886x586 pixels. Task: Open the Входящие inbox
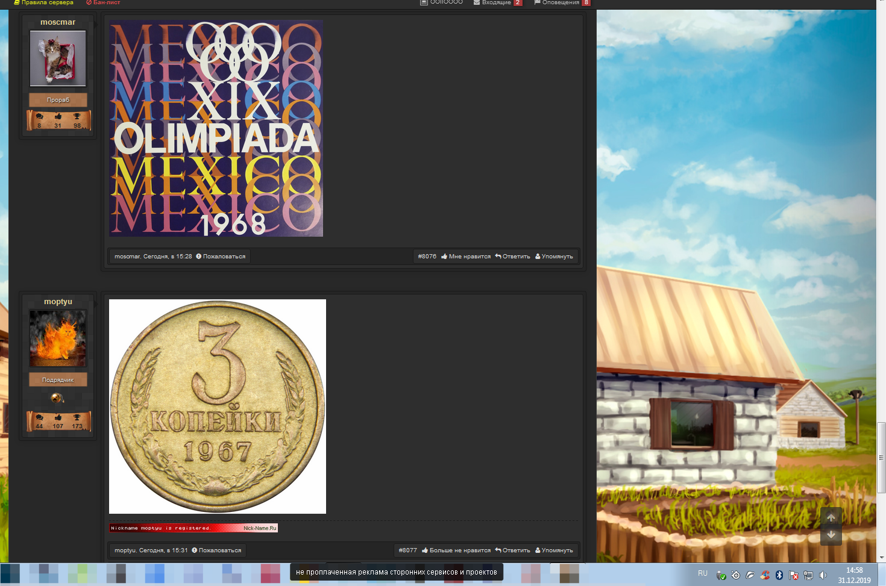click(496, 3)
